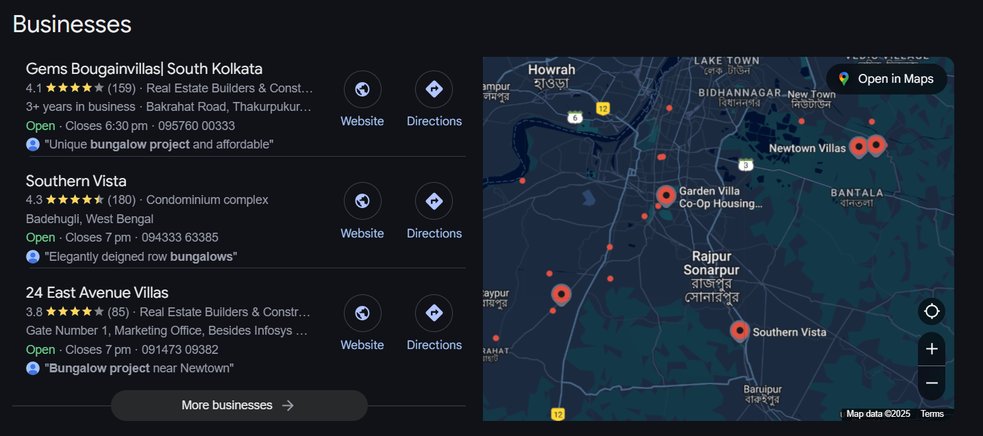
Task: Click the phone number 091473 09382
Action: tap(180, 350)
